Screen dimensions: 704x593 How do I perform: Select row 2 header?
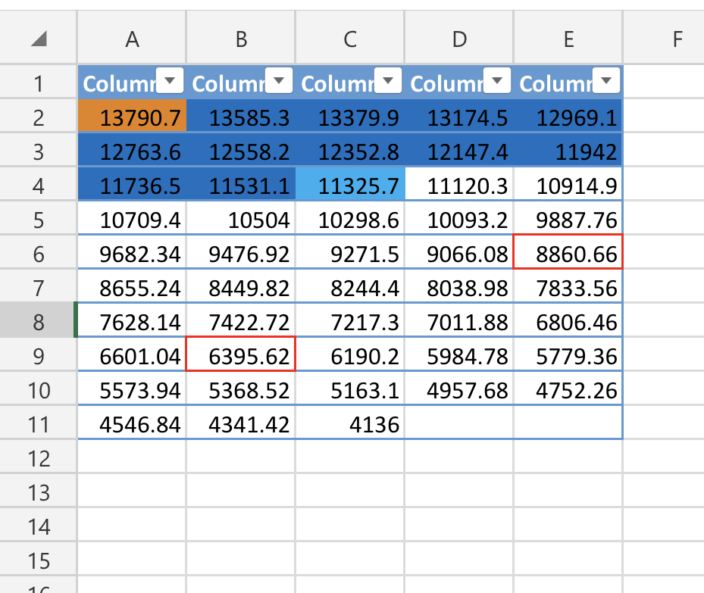[38, 116]
